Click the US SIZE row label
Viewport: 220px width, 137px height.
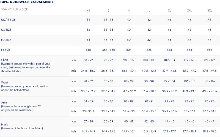pyautogui.click(x=6, y=30)
